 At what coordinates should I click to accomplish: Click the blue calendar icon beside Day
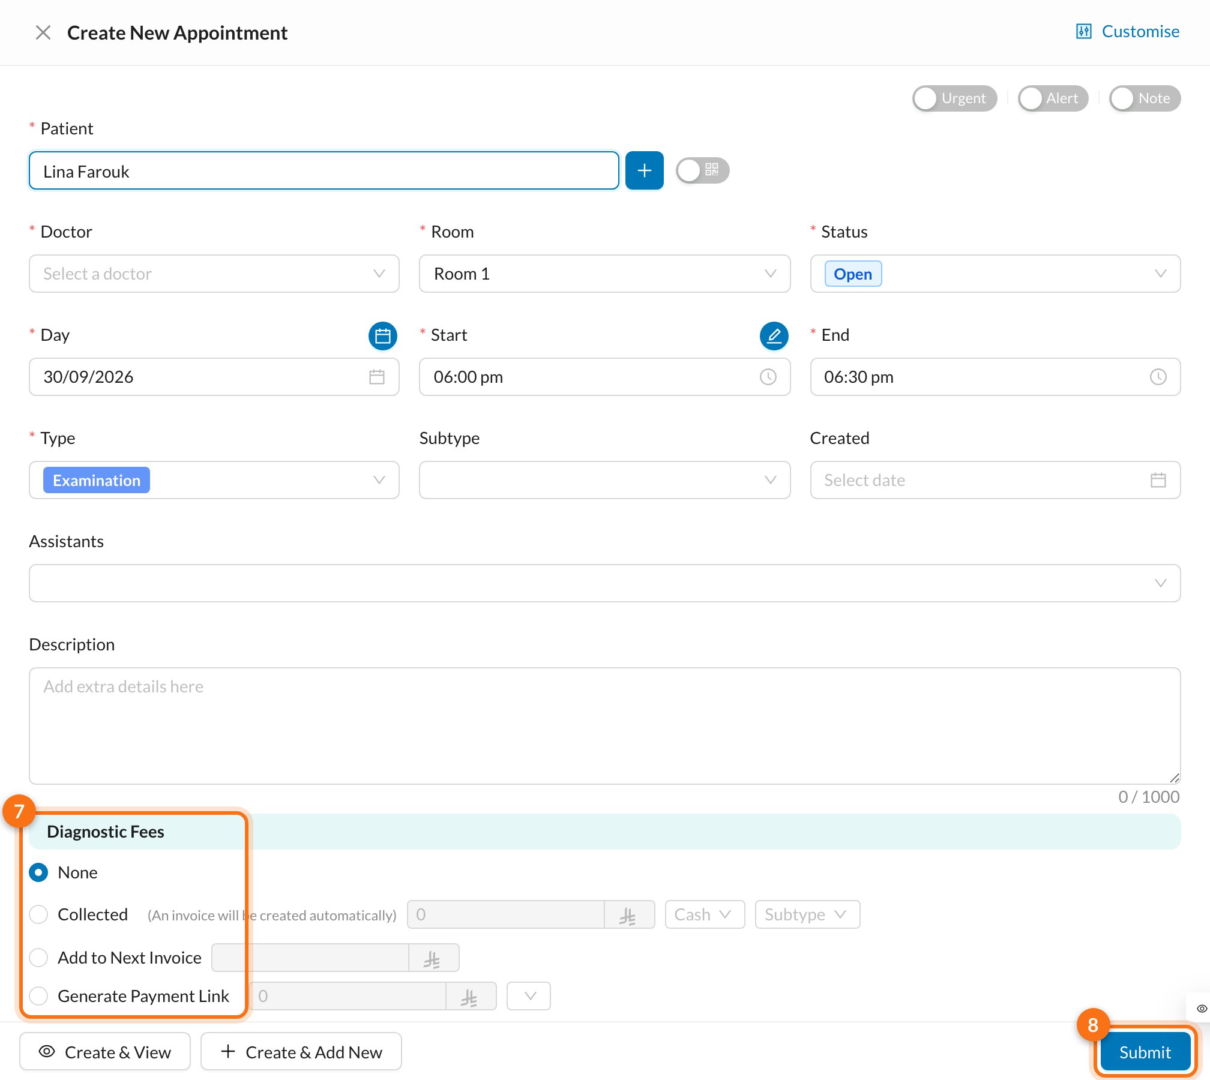pyautogui.click(x=382, y=335)
